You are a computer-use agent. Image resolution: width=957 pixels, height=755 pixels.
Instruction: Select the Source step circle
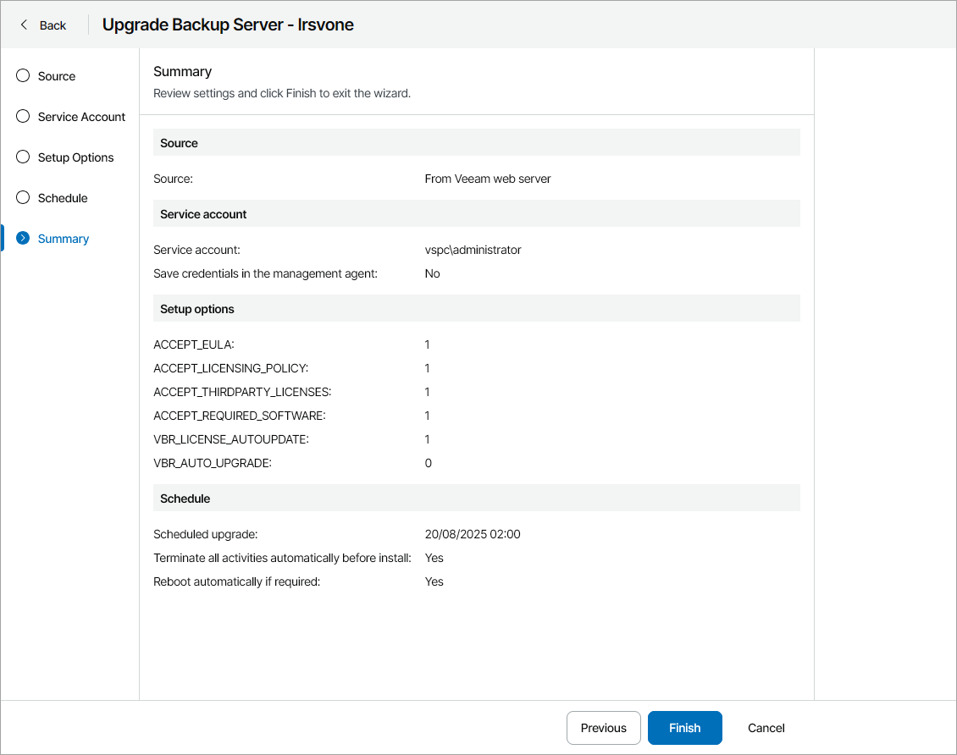pos(24,76)
